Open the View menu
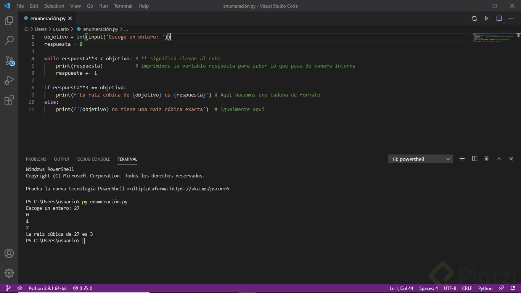The image size is (521, 293). (x=76, y=6)
